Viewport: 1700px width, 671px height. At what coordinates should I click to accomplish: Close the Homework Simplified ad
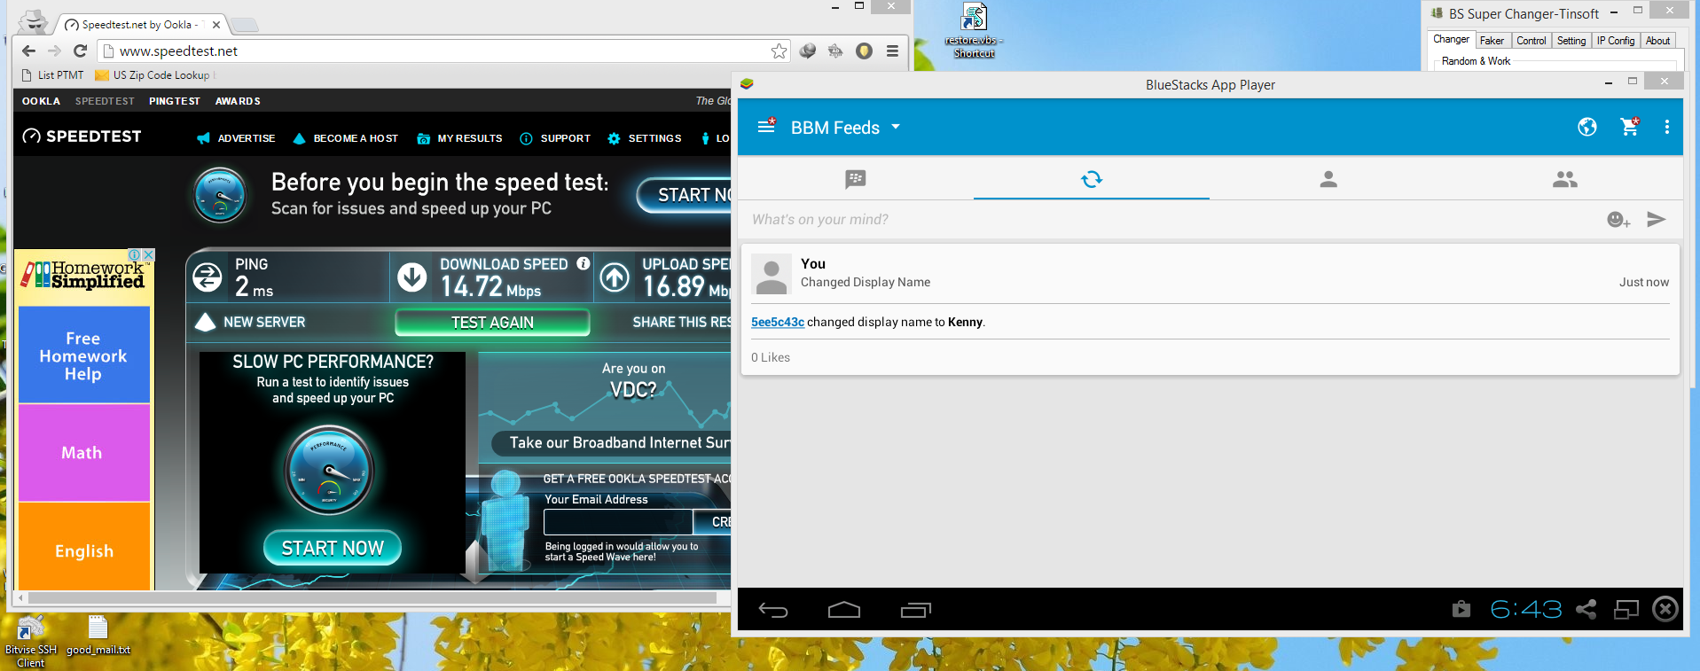coord(149,254)
